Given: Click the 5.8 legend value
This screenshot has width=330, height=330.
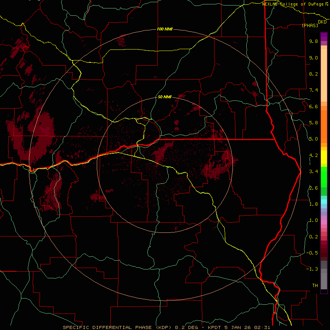Looking at the screenshot, I should pos(313,123).
